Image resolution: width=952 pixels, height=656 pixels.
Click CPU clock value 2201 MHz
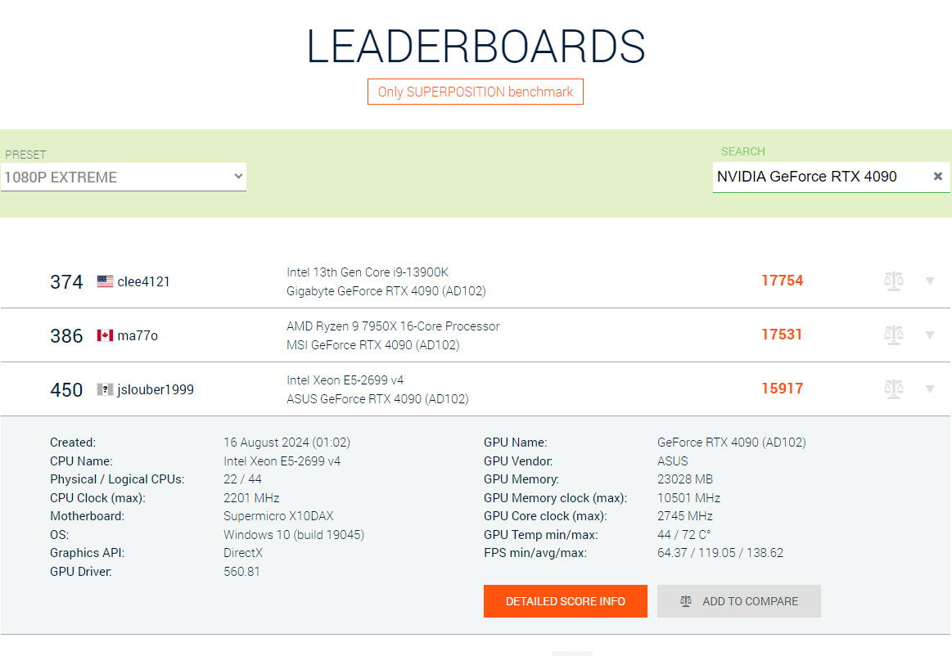(x=251, y=498)
